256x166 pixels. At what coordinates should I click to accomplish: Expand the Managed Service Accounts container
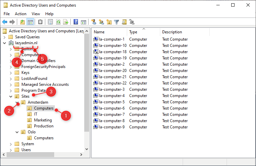pyautogui.click(x=11, y=85)
